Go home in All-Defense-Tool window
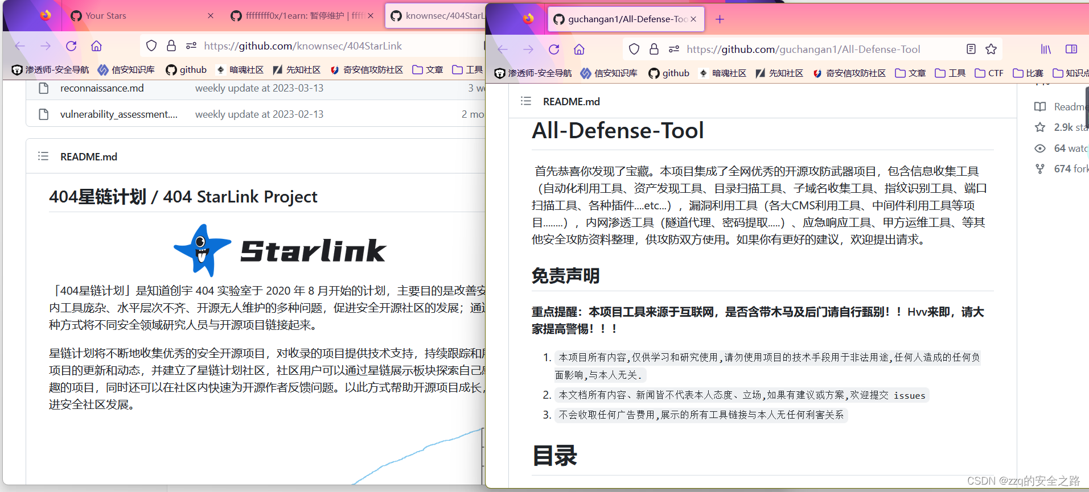 coord(580,49)
